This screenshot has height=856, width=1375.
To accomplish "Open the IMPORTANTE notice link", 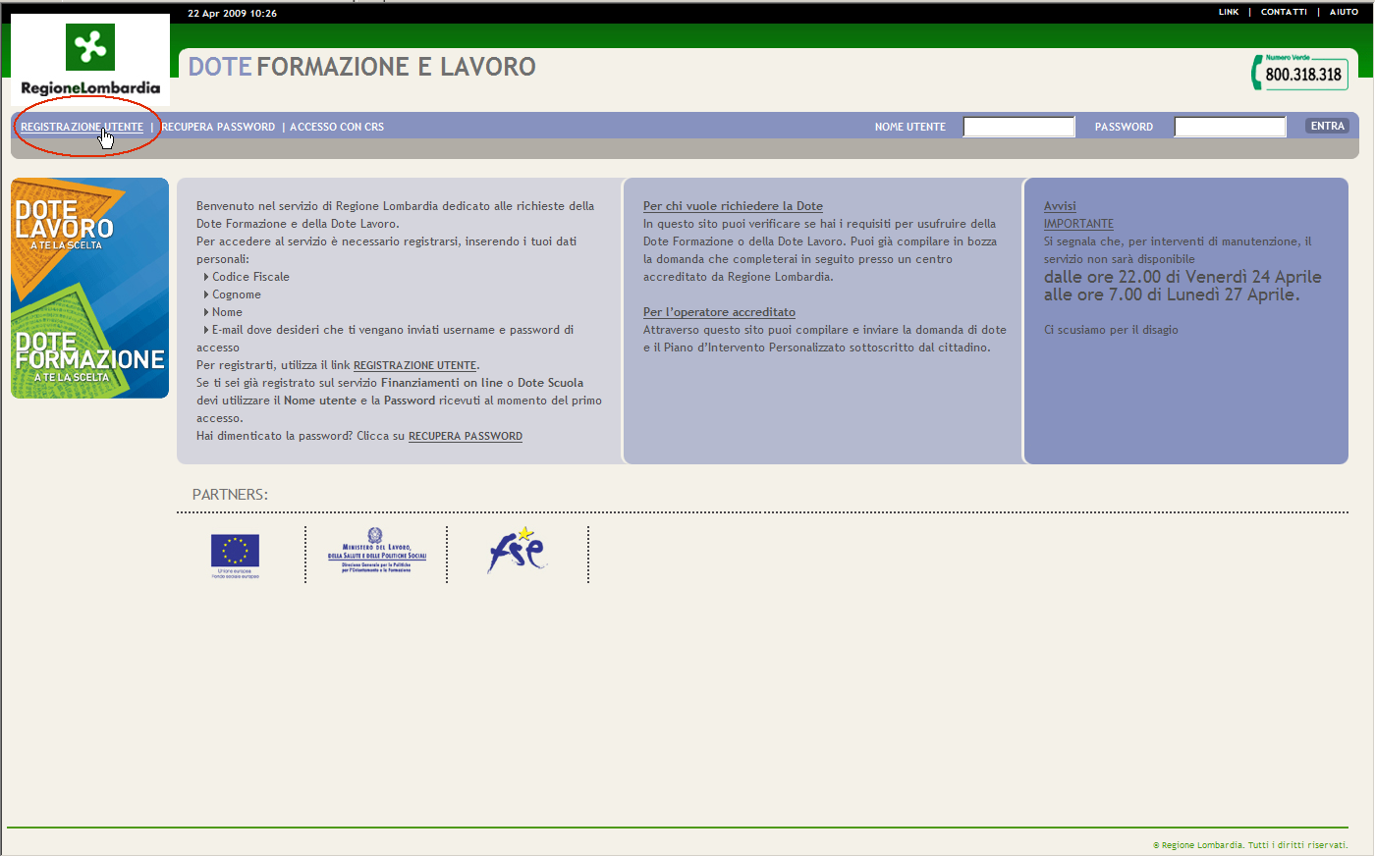I will tap(1078, 224).
